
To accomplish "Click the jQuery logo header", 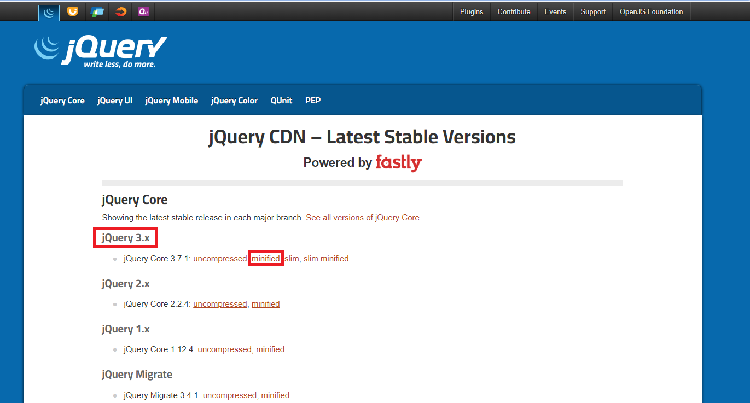I will pyautogui.click(x=100, y=51).
